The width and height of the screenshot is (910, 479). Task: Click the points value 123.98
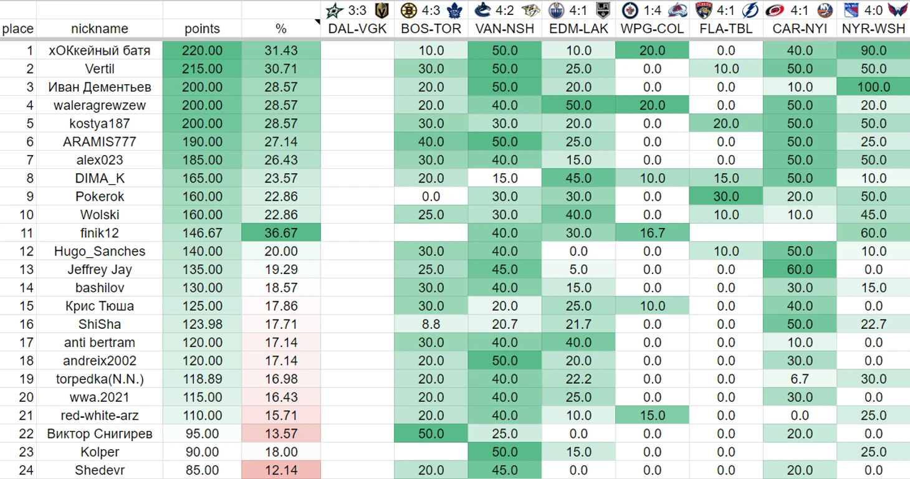click(x=202, y=324)
